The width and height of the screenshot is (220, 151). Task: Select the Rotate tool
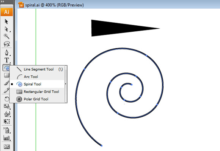click(6, 99)
